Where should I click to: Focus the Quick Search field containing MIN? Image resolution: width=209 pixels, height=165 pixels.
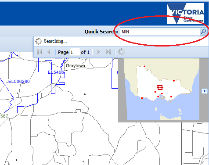point(160,32)
